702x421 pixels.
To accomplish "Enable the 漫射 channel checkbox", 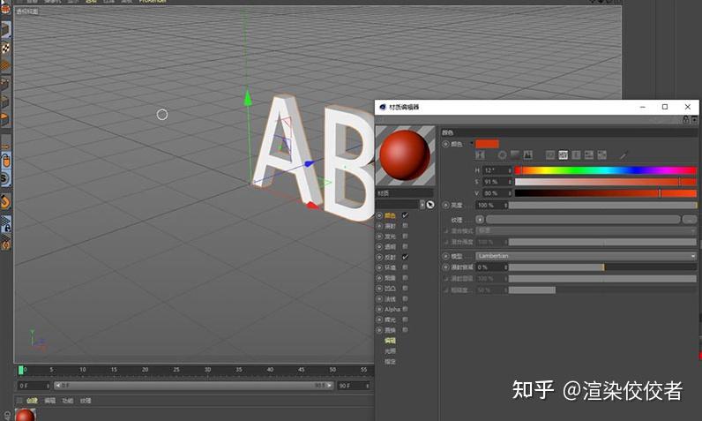I will 405,226.
